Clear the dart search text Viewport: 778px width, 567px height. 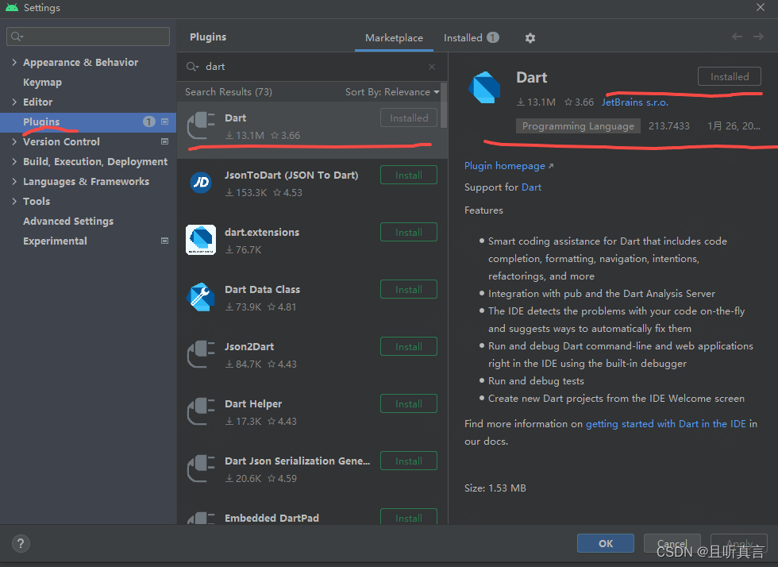pyautogui.click(x=432, y=67)
